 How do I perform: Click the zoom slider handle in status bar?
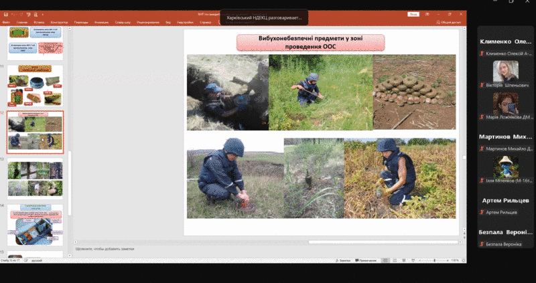pos(434,260)
